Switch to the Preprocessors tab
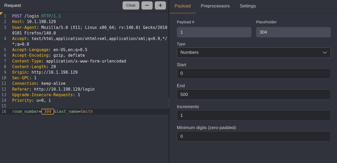The image size is (337, 163). pyautogui.click(x=215, y=6)
